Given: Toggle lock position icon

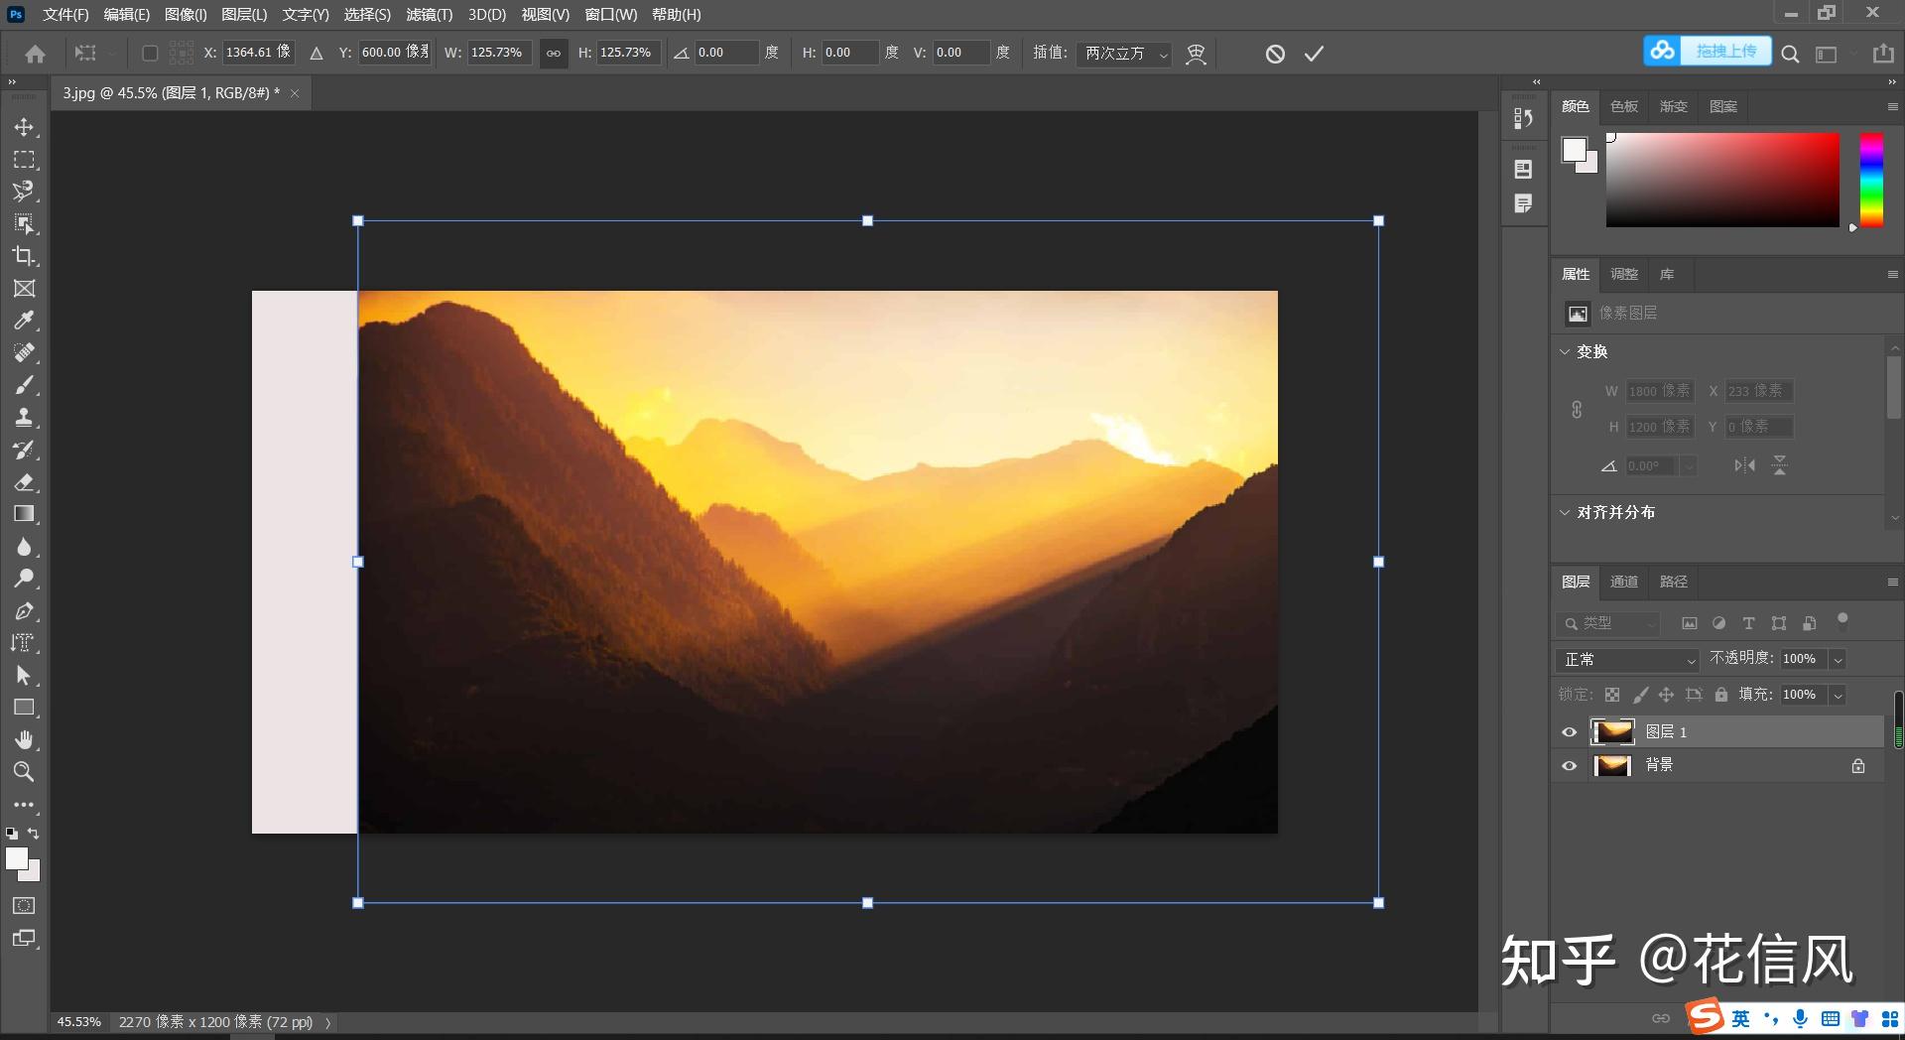Looking at the screenshot, I should (1666, 695).
